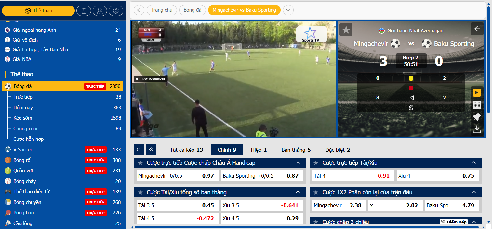Tap to unmute the live video
This screenshot has height=229, width=492.
[151, 79]
